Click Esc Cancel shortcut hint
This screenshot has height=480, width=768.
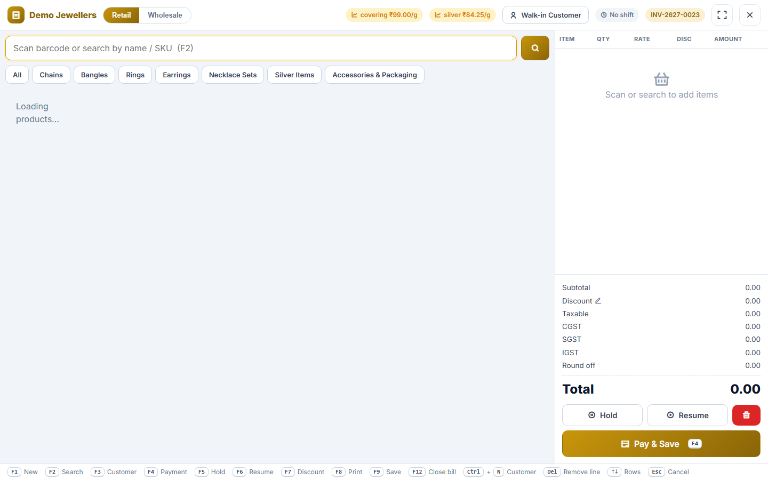(669, 472)
